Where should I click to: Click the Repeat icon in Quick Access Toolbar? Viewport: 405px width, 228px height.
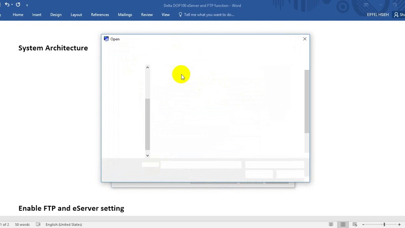[x=18, y=5]
